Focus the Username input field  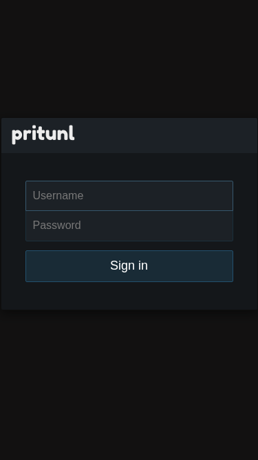(x=129, y=196)
